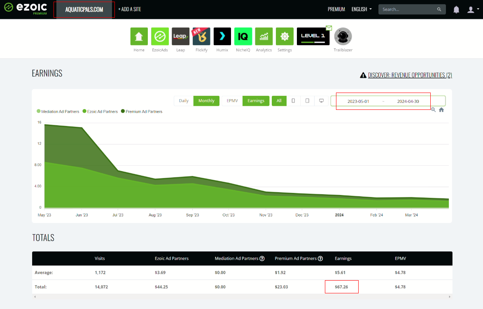Reset chart with the home icon

[441, 109]
